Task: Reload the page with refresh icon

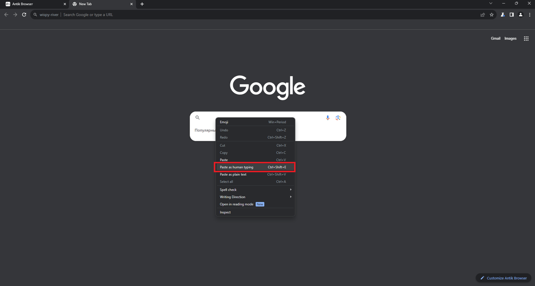Action: click(24, 15)
